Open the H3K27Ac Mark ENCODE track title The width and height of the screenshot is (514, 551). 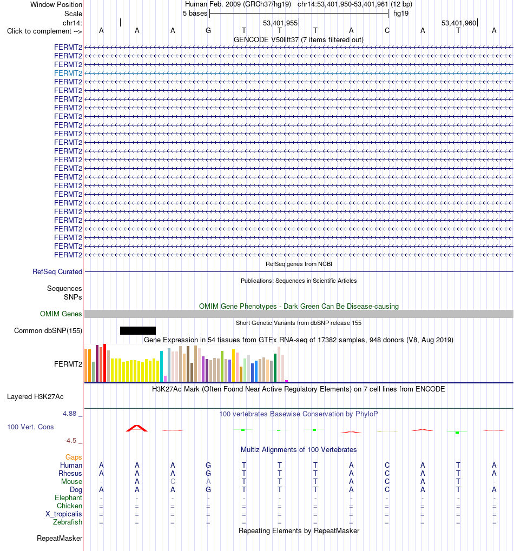coord(299,389)
